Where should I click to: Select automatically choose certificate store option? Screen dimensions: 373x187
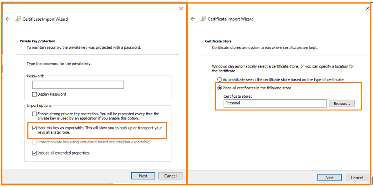pos(220,79)
